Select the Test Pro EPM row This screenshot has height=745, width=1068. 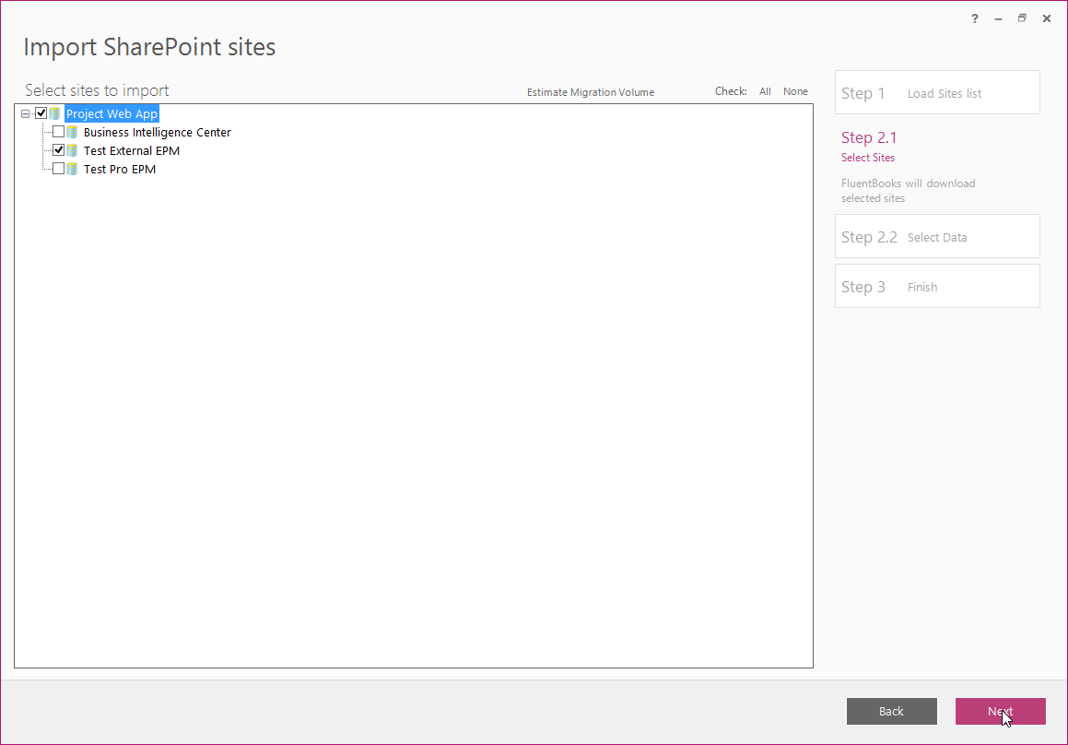(120, 169)
